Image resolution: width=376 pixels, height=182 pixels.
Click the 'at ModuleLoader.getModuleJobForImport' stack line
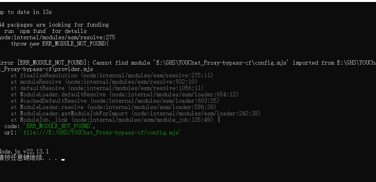pyautogui.click(x=136, y=113)
